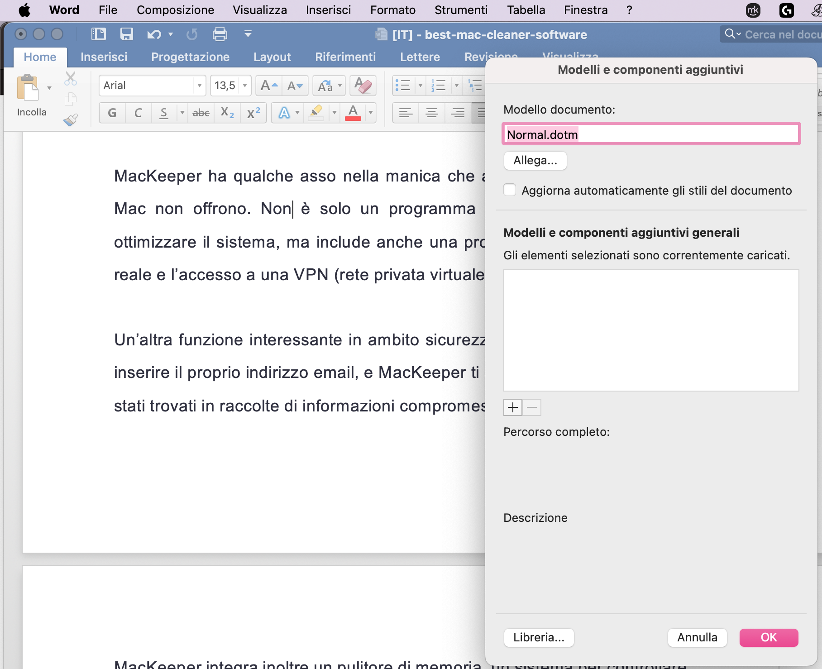Click the Allega... button
This screenshot has height=669, width=822.
coord(535,160)
